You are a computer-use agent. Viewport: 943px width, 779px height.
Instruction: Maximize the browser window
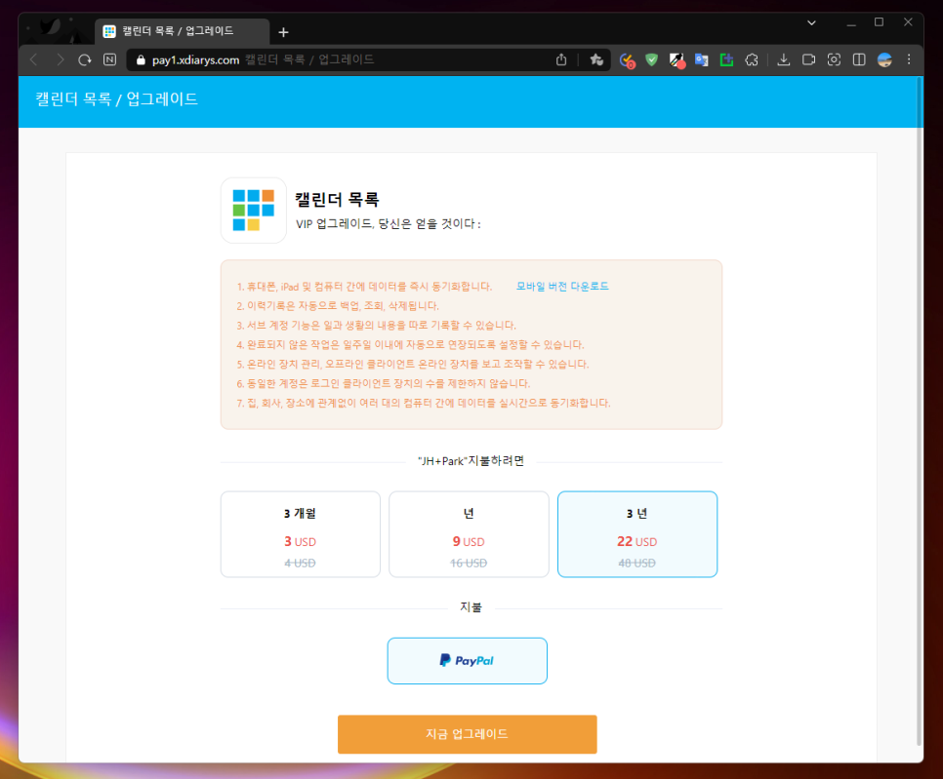[x=879, y=22]
